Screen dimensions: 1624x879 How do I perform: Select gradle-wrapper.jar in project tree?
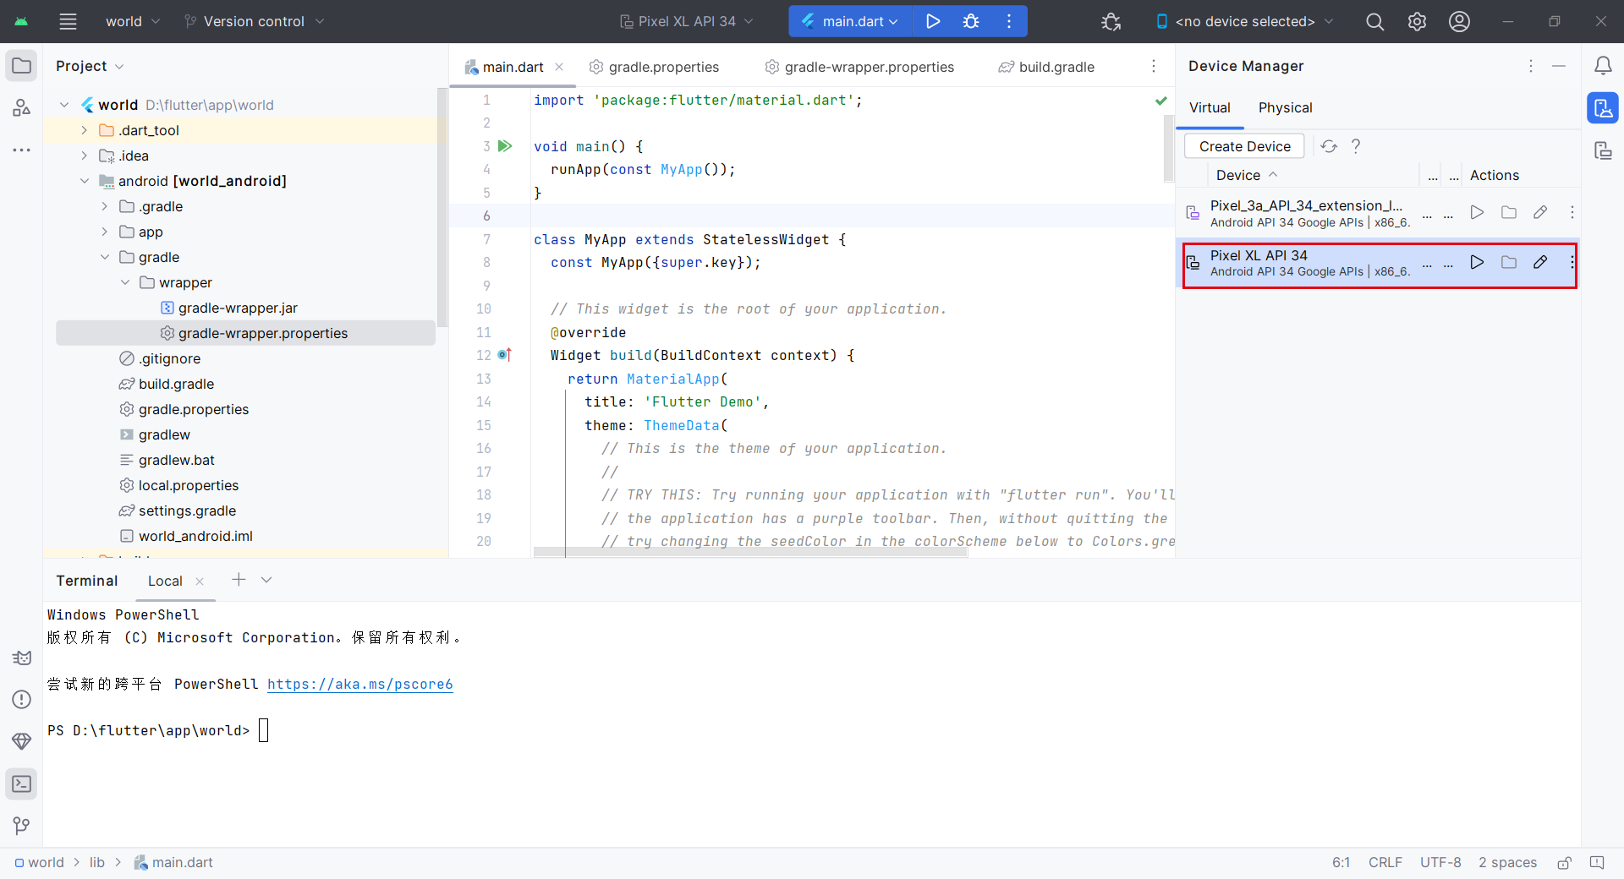tap(238, 308)
